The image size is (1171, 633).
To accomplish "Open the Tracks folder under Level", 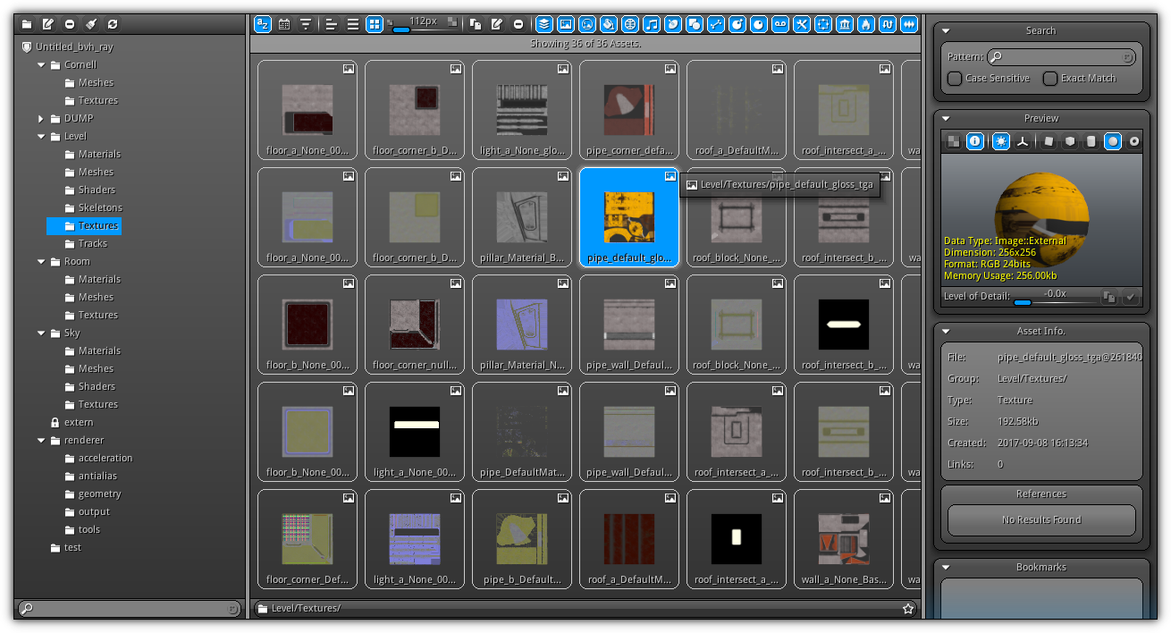I will (85, 243).
